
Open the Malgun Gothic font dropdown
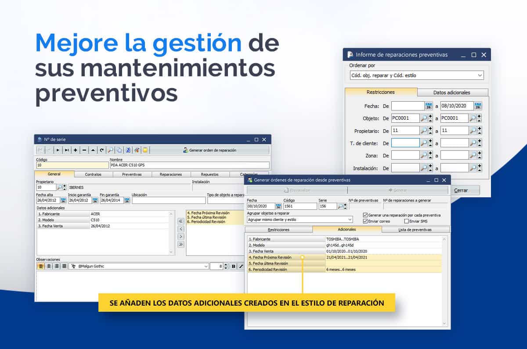tap(206, 266)
